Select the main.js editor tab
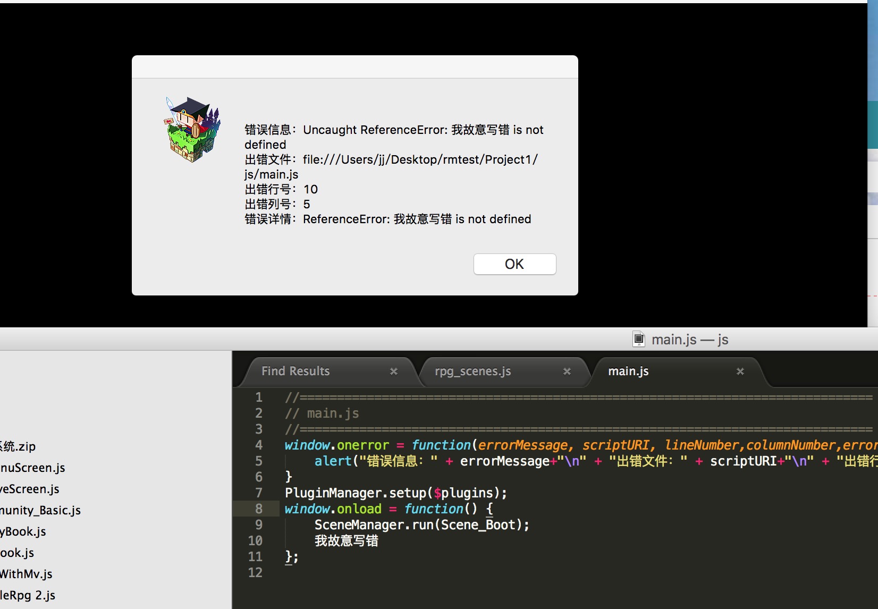Image resolution: width=878 pixels, height=609 pixels. (628, 371)
